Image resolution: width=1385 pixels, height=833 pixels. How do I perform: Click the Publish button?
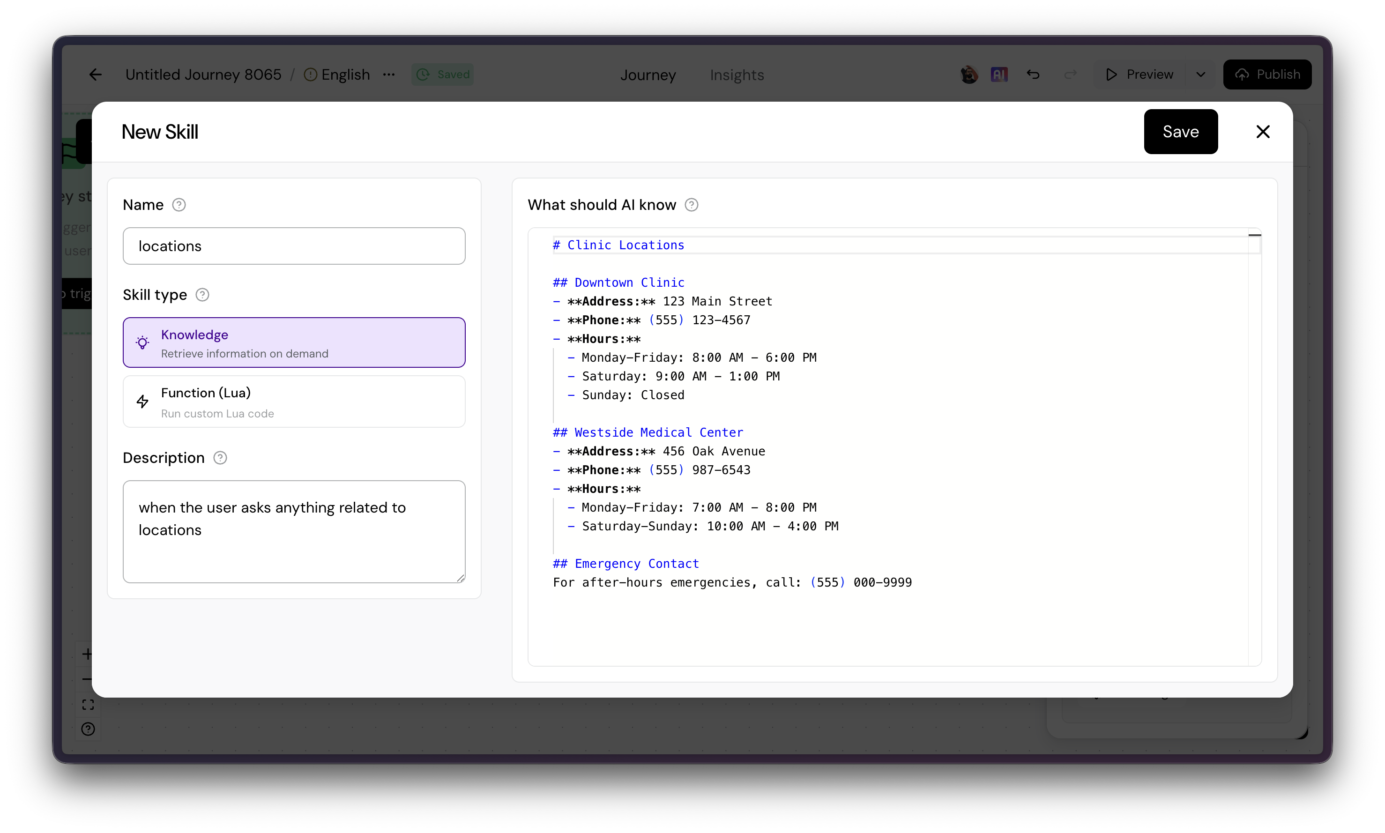click(x=1267, y=74)
